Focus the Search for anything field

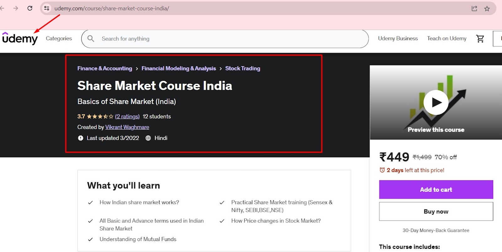[225, 39]
